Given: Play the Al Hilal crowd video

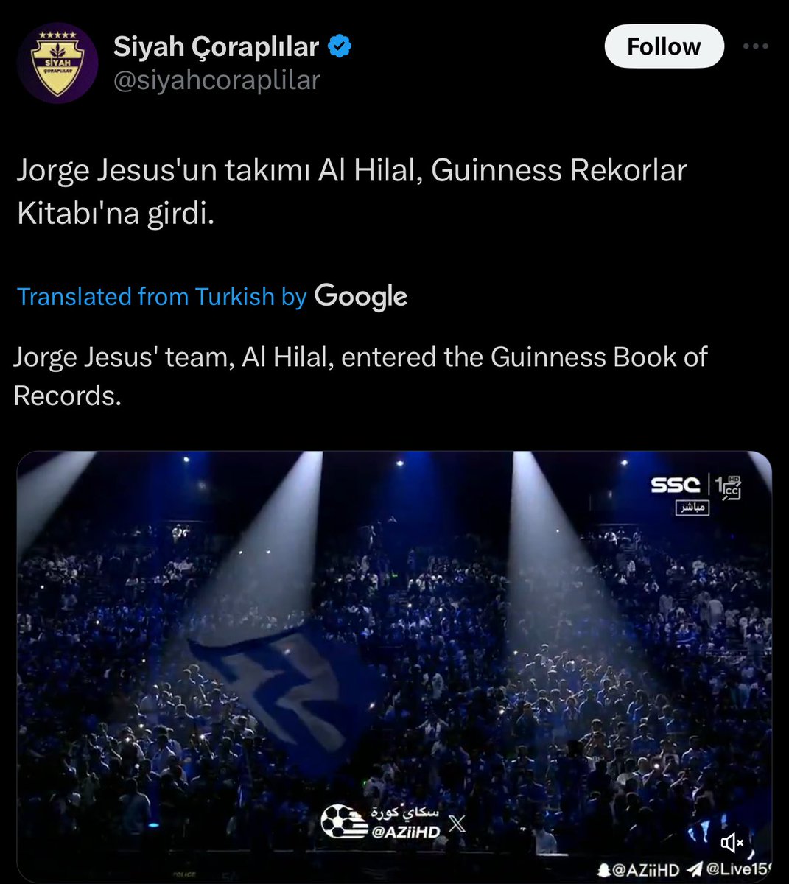Looking at the screenshot, I should click(x=394, y=667).
